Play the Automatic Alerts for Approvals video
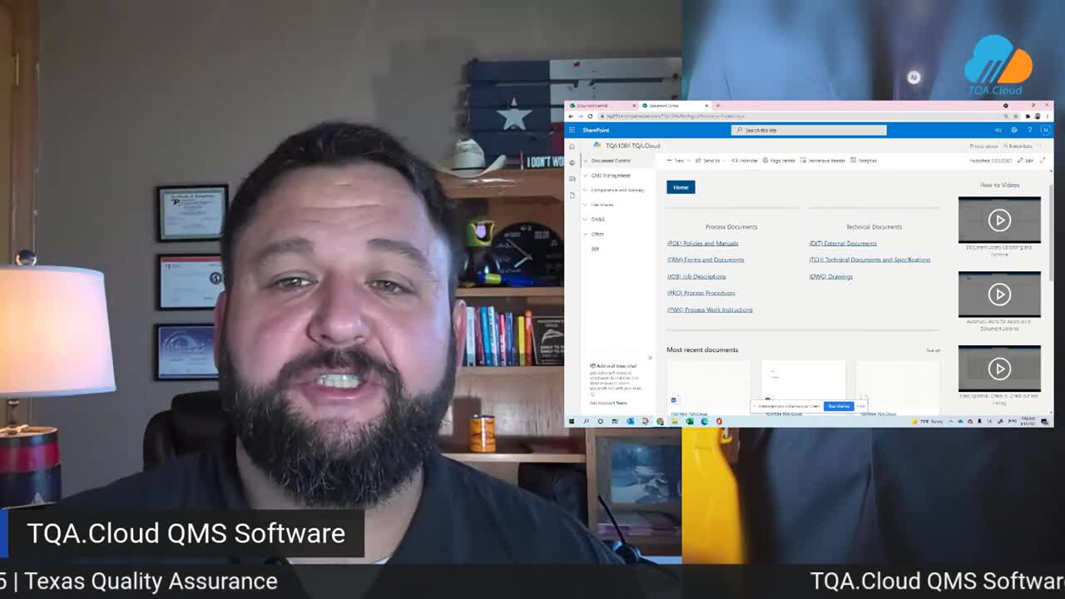1065x599 pixels. point(999,294)
